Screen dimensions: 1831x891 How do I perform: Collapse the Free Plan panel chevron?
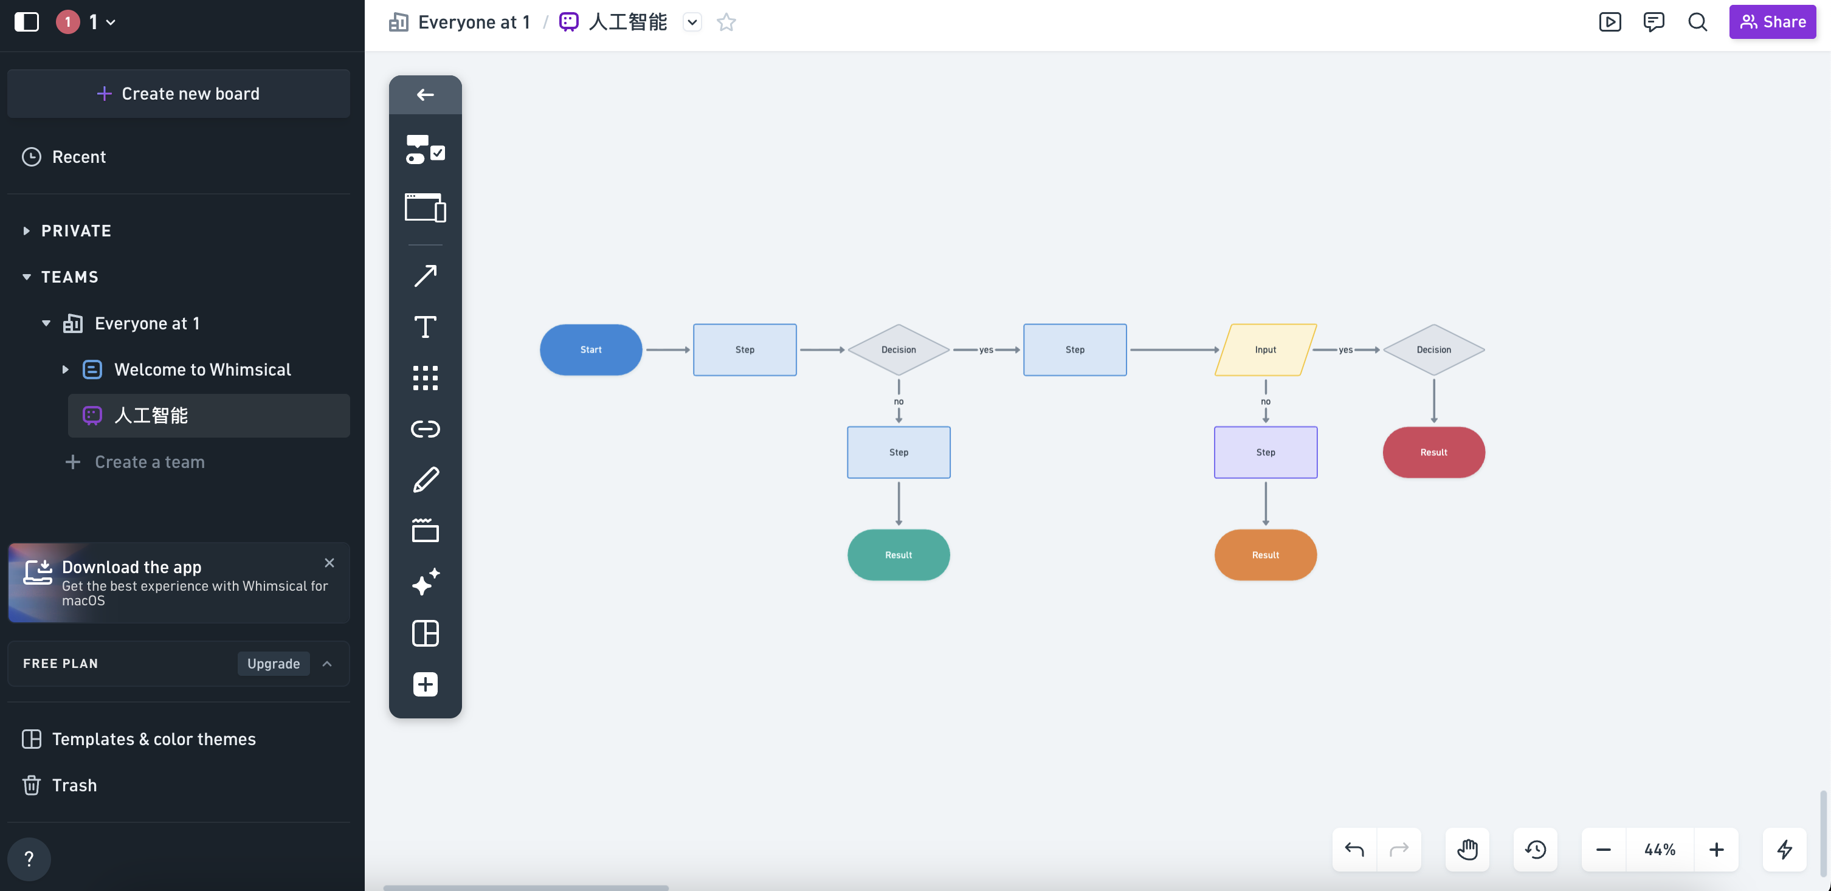click(x=327, y=664)
